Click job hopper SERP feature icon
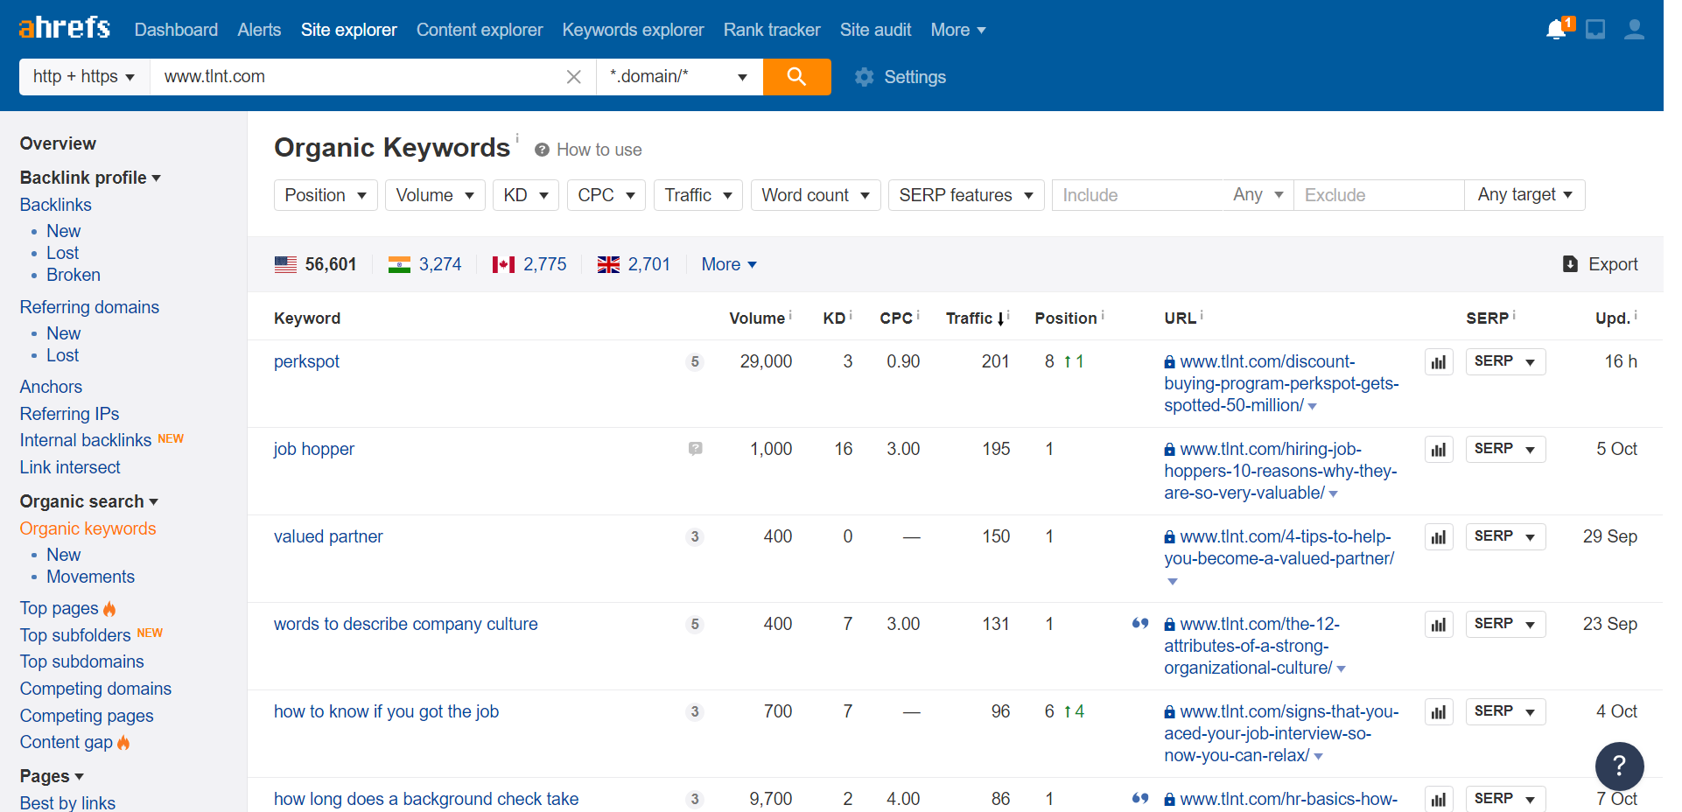 click(695, 449)
